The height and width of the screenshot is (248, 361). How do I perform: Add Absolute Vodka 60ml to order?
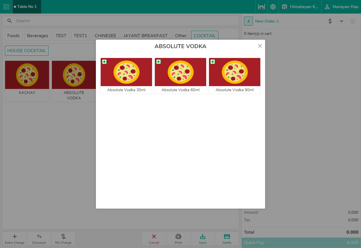180,76
